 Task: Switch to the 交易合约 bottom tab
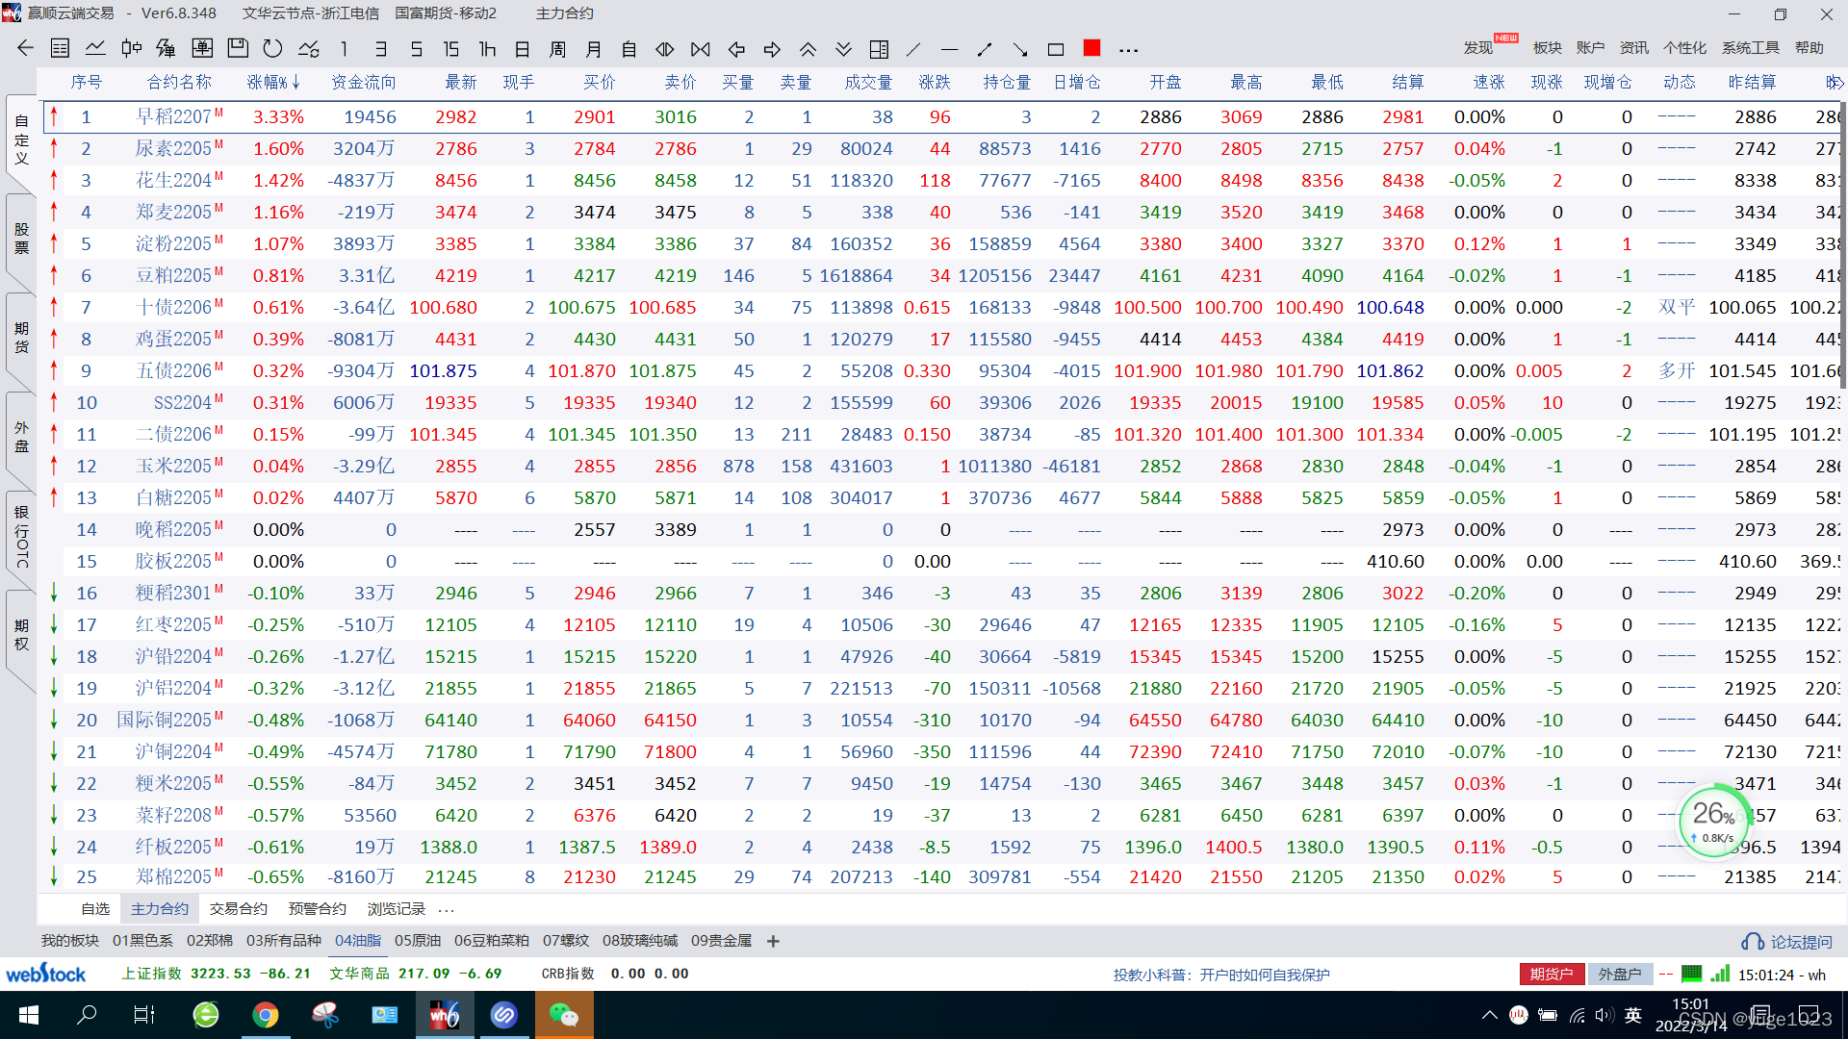(239, 909)
